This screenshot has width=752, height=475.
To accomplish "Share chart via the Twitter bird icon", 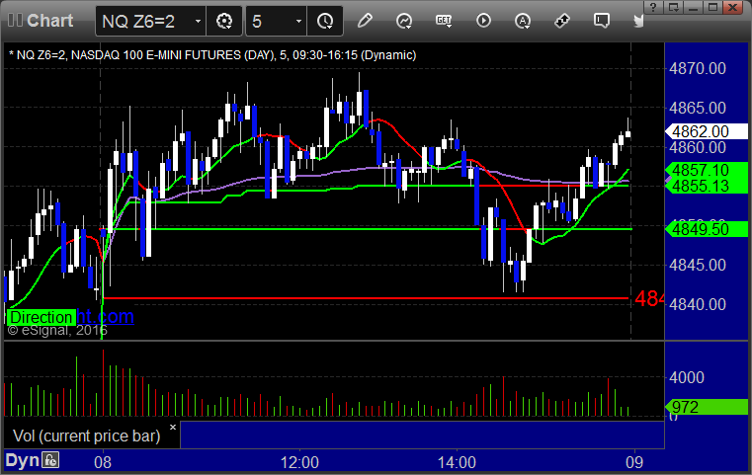I will (638, 21).
